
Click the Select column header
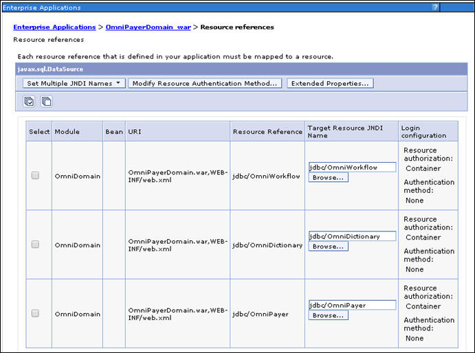click(39, 132)
